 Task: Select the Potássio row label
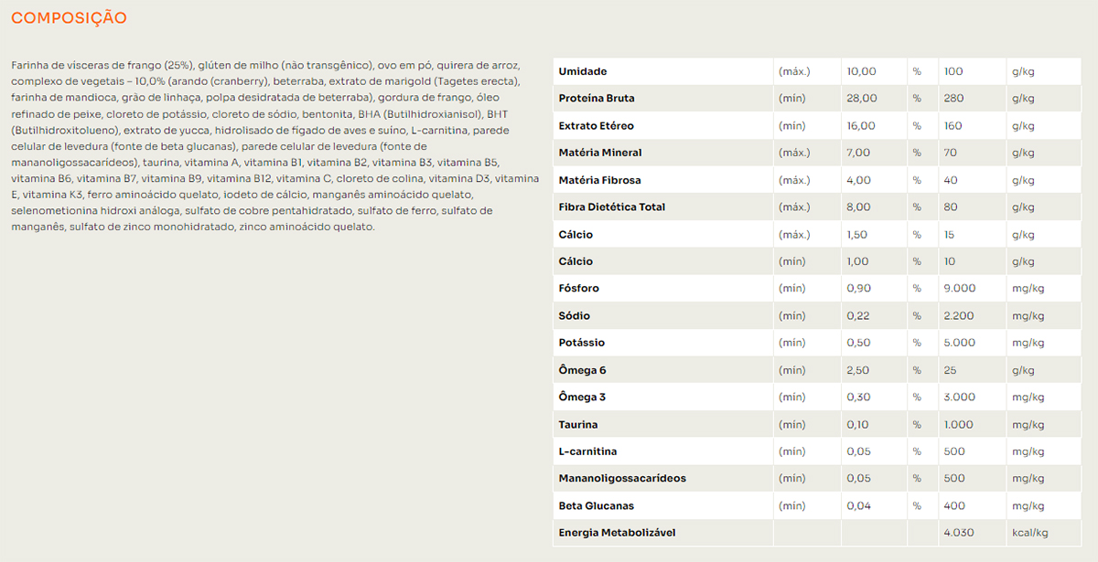coord(581,343)
